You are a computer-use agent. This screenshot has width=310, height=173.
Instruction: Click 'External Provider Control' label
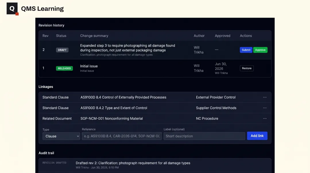point(216,97)
